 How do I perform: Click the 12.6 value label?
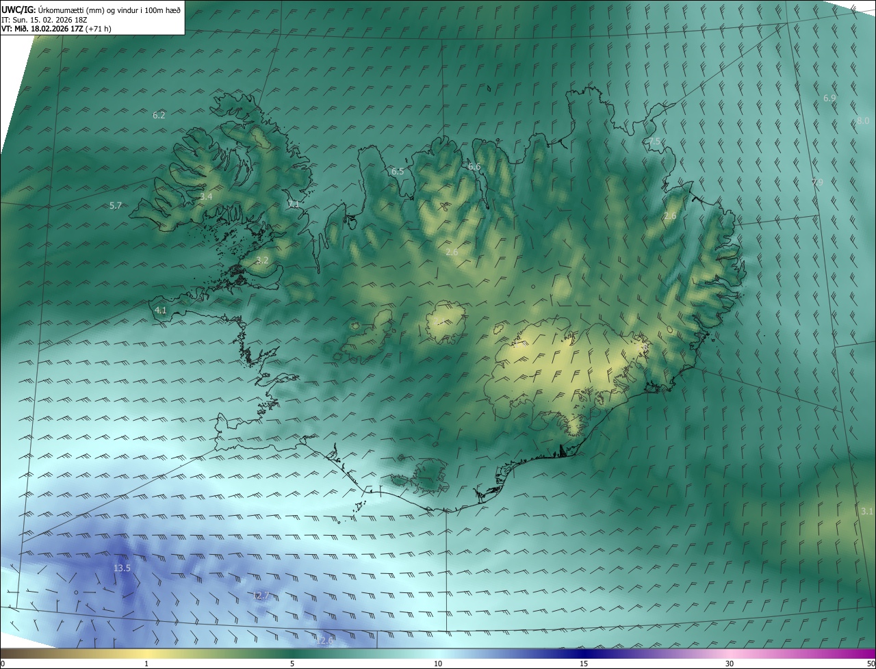326,640
